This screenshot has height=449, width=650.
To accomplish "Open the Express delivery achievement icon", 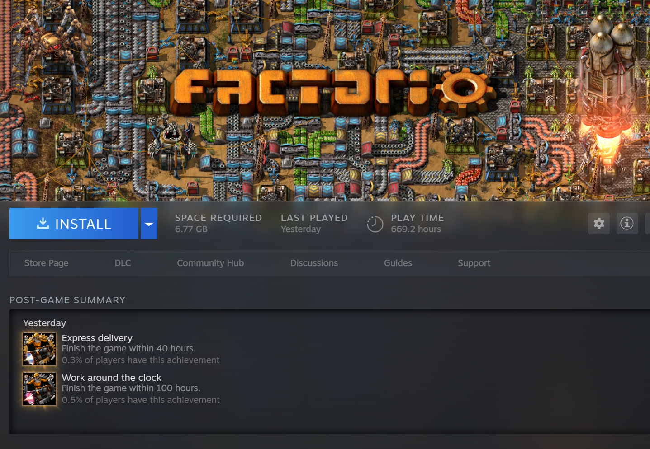I will [39, 349].
